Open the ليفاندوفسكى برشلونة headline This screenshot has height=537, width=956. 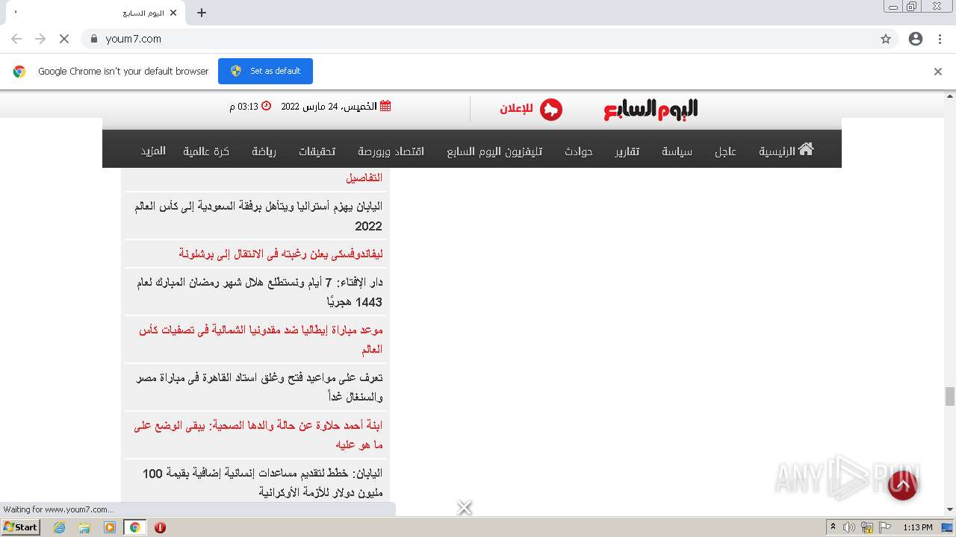(x=280, y=254)
